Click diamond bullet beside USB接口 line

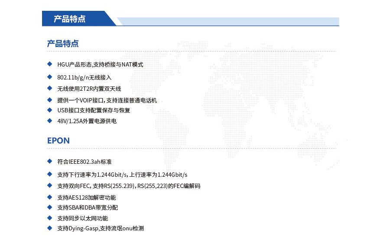click(x=49, y=110)
